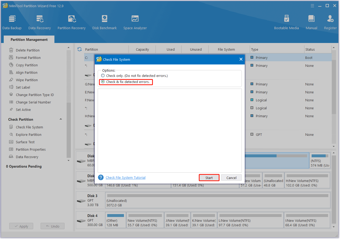This screenshot has height=239, width=340.
Task: Refresh the partition list
Action: point(79,49)
